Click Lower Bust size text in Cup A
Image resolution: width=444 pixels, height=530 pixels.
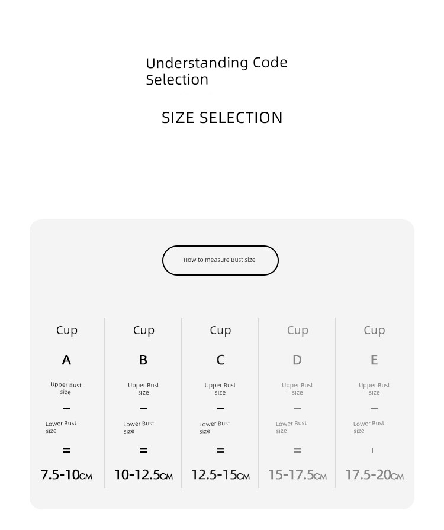pos(61,427)
